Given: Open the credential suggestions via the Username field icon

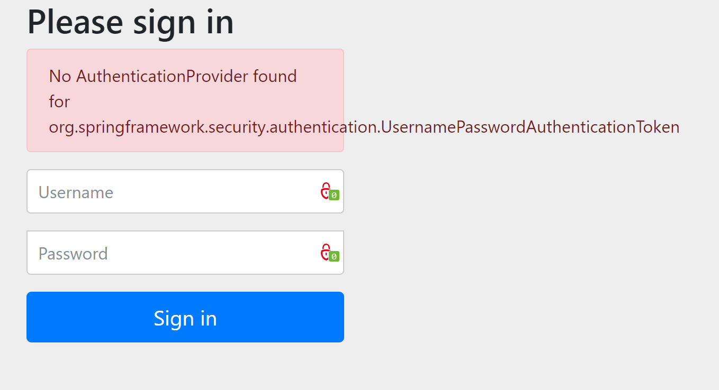Looking at the screenshot, I should click(327, 191).
